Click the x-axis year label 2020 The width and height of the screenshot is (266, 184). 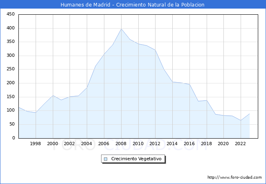(x=223, y=144)
